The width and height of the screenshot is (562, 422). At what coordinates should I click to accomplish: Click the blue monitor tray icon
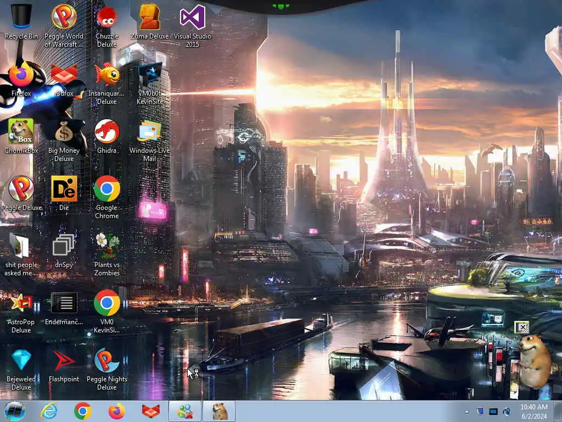pos(493,411)
